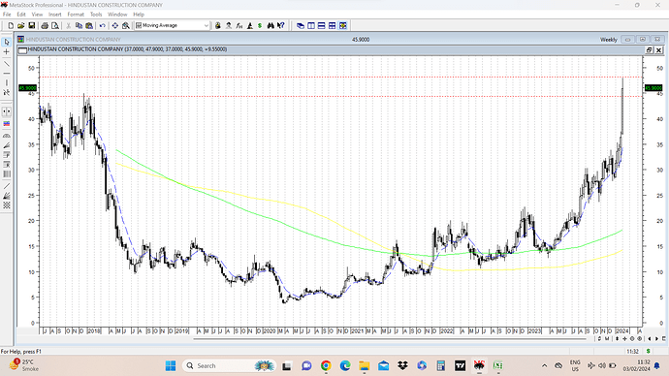Click the scroll chart right arrow button
Image resolution: width=669 pixels, height=376 pixels.
(x=656, y=338)
